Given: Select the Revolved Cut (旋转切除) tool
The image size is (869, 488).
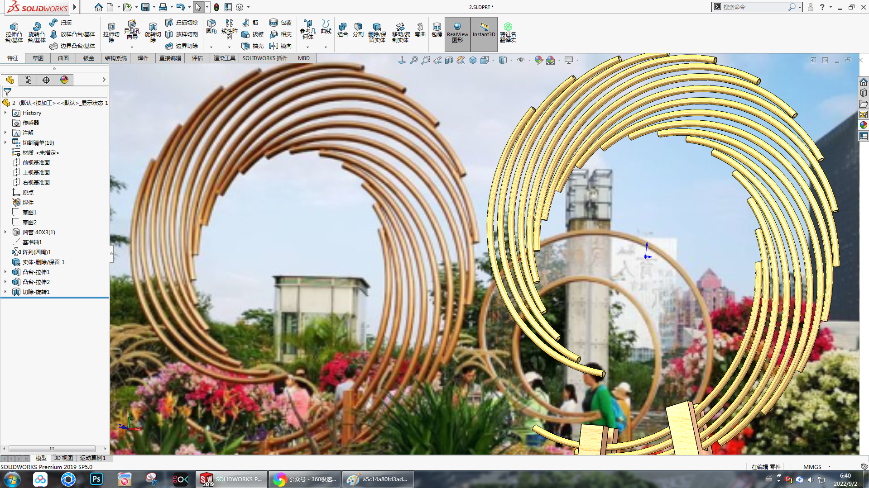Looking at the screenshot, I should pos(153,33).
